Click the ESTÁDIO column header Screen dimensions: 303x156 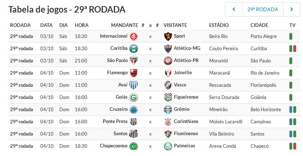(x=219, y=25)
